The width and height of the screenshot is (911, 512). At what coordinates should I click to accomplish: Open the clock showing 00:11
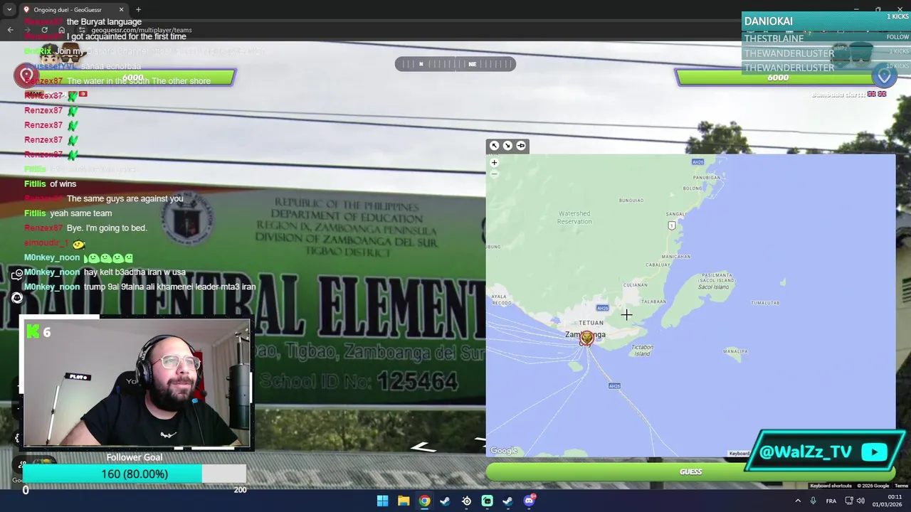(887, 501)
